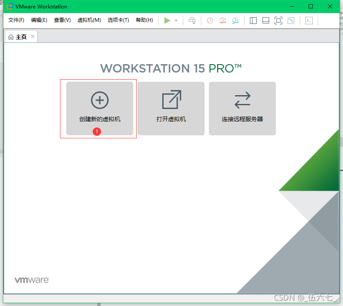Enter full screen mode icon
This screenshot has height=306, width=343.
tap(278, 21)
